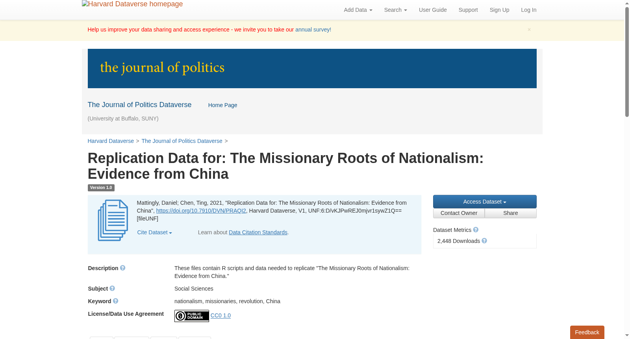Click Log In in navbar
The image size is (630, 339).
528,10
